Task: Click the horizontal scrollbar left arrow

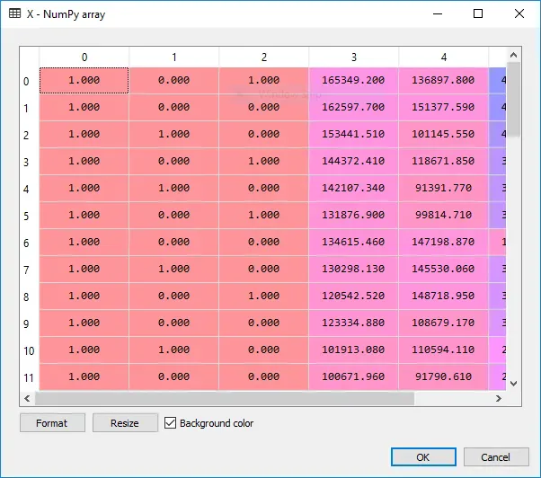Action: (x=27, y=399)
